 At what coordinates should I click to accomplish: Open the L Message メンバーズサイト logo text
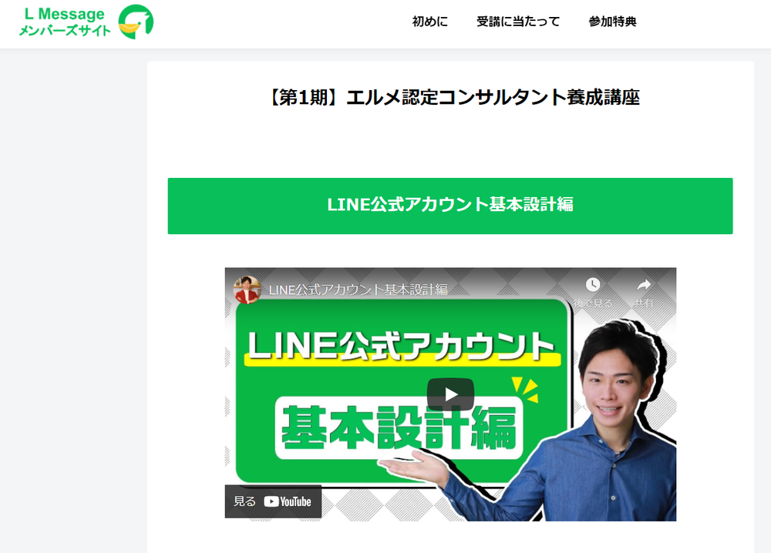(65, 22)
